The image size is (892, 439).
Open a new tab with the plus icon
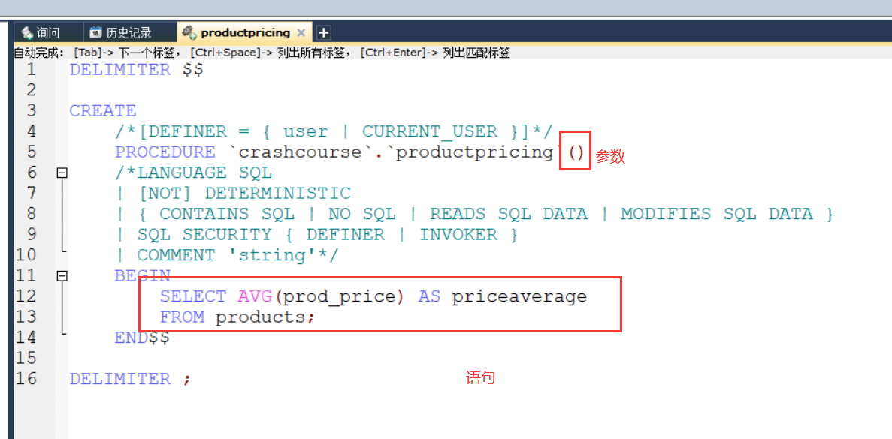coord(323,32)
